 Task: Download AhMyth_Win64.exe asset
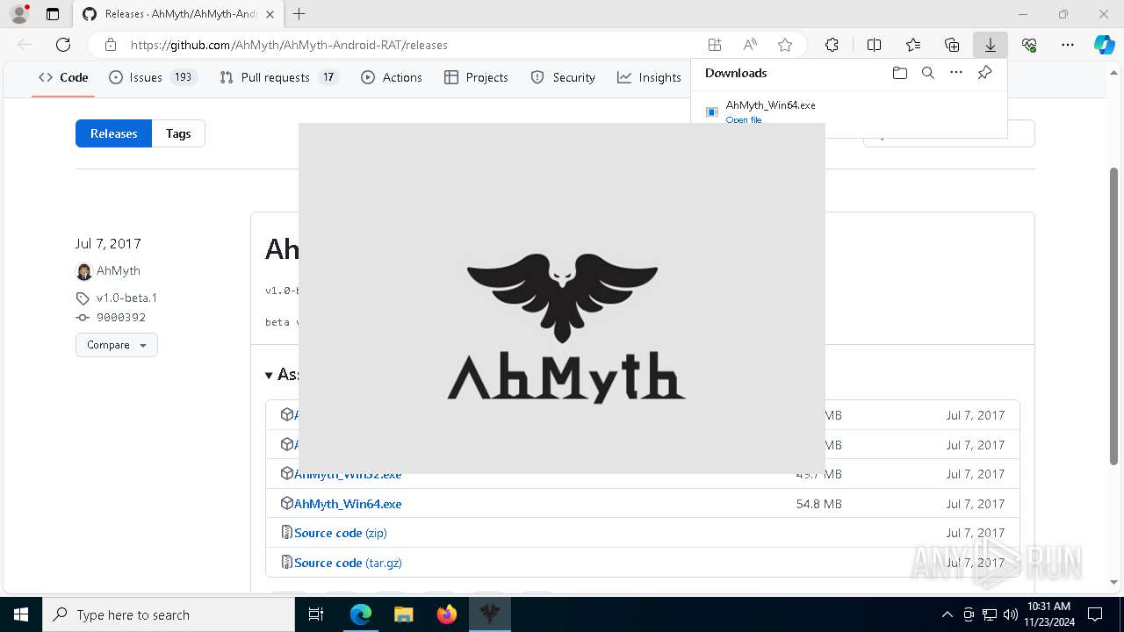348,504
